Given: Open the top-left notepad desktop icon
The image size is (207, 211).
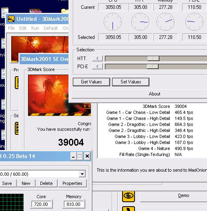Looking at the screenshot, I should (4, 13).
